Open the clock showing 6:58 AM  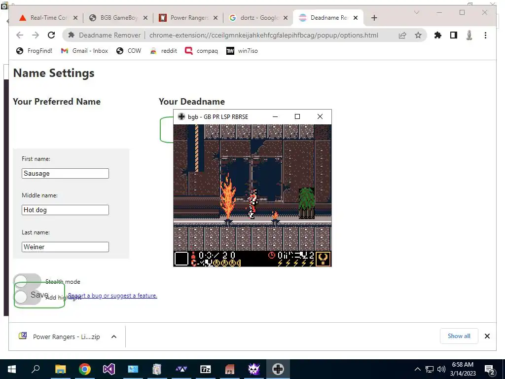463,369
